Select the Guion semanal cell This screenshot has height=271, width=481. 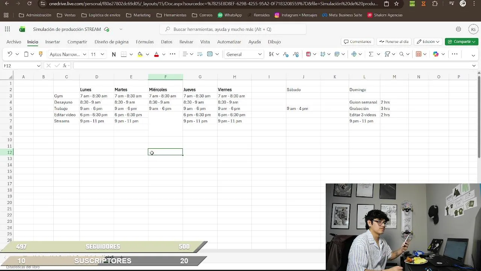point(364,102)
